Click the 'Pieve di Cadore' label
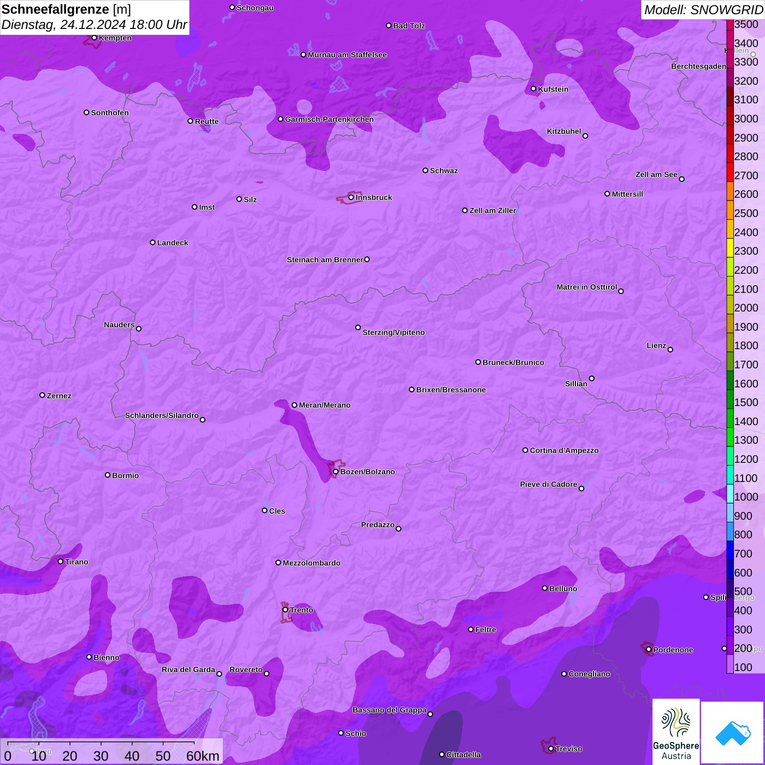 [x=549, y=484]
